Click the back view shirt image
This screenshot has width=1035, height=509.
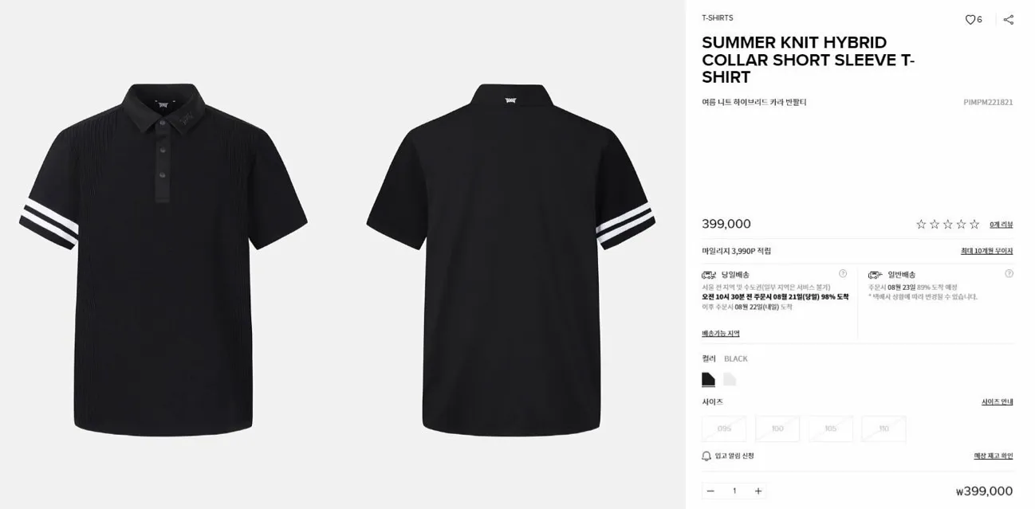point(510,259)
